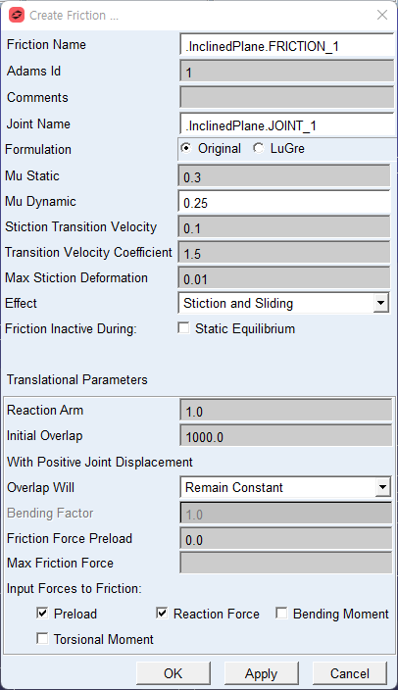Image resolution: width=398 pixels, height=690 pixels.
Task: Click the Joint Name field
Action: point(287,124)
